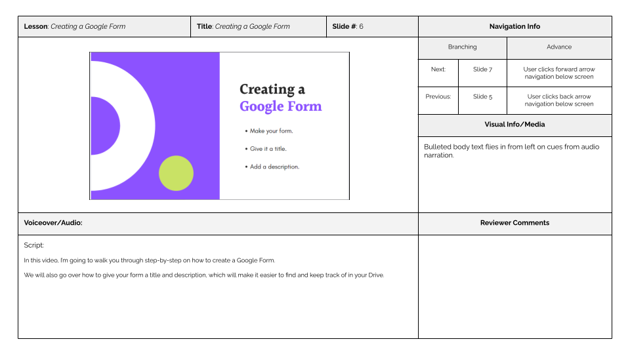Select 'User clicks forward arrow' text

click(559, 69)
